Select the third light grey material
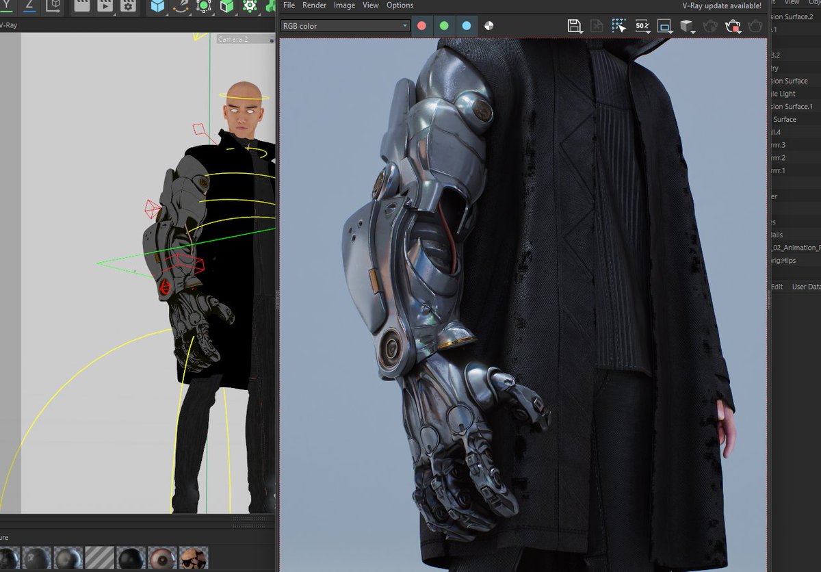This screenshot has width=821, height=572. coord(67,558)
